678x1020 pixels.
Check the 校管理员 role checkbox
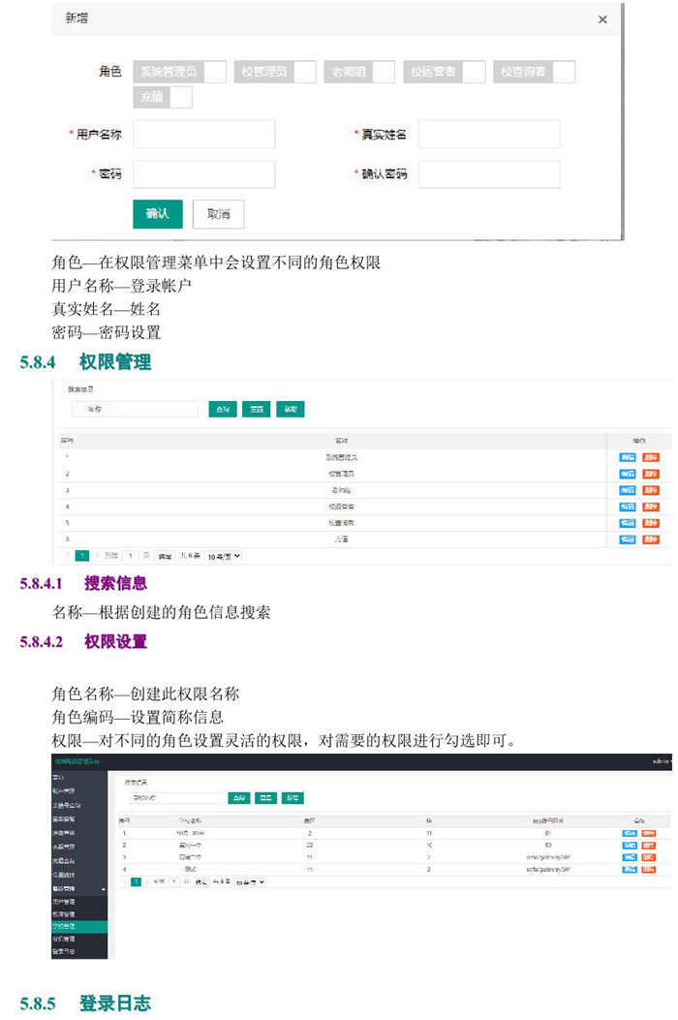pos(304,72)
